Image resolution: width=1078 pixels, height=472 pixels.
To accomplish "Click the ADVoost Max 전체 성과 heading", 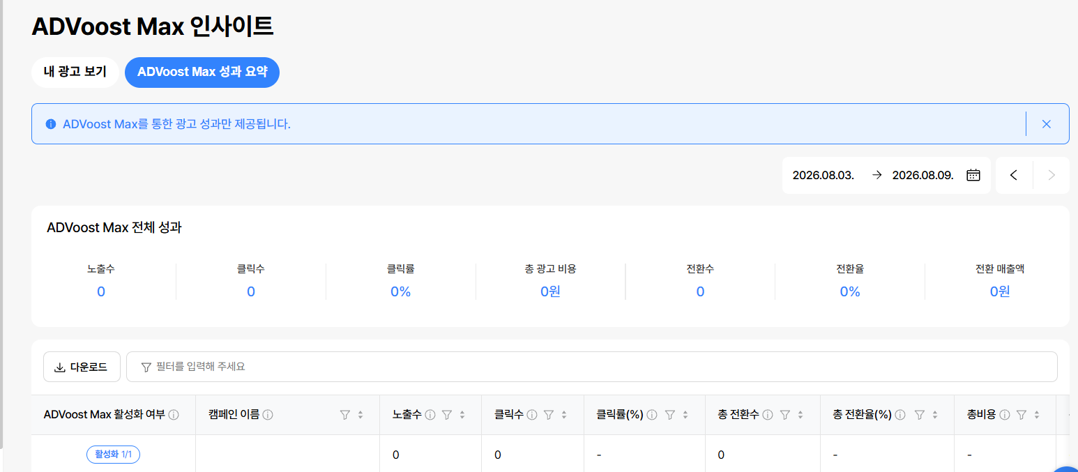I will click(x=114, y=227).
